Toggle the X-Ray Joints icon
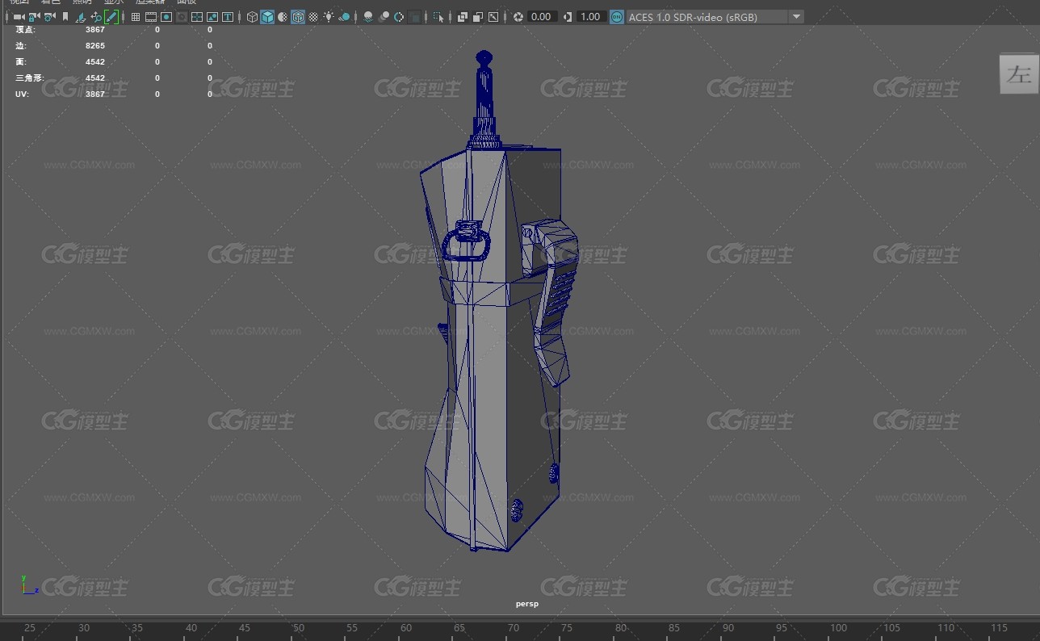The height and width of the screenshot is (641, 1040). [493, 17]
